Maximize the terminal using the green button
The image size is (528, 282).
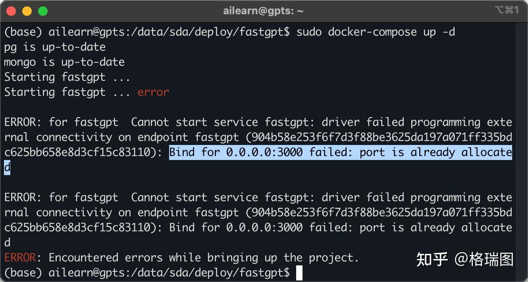point(43,11)
